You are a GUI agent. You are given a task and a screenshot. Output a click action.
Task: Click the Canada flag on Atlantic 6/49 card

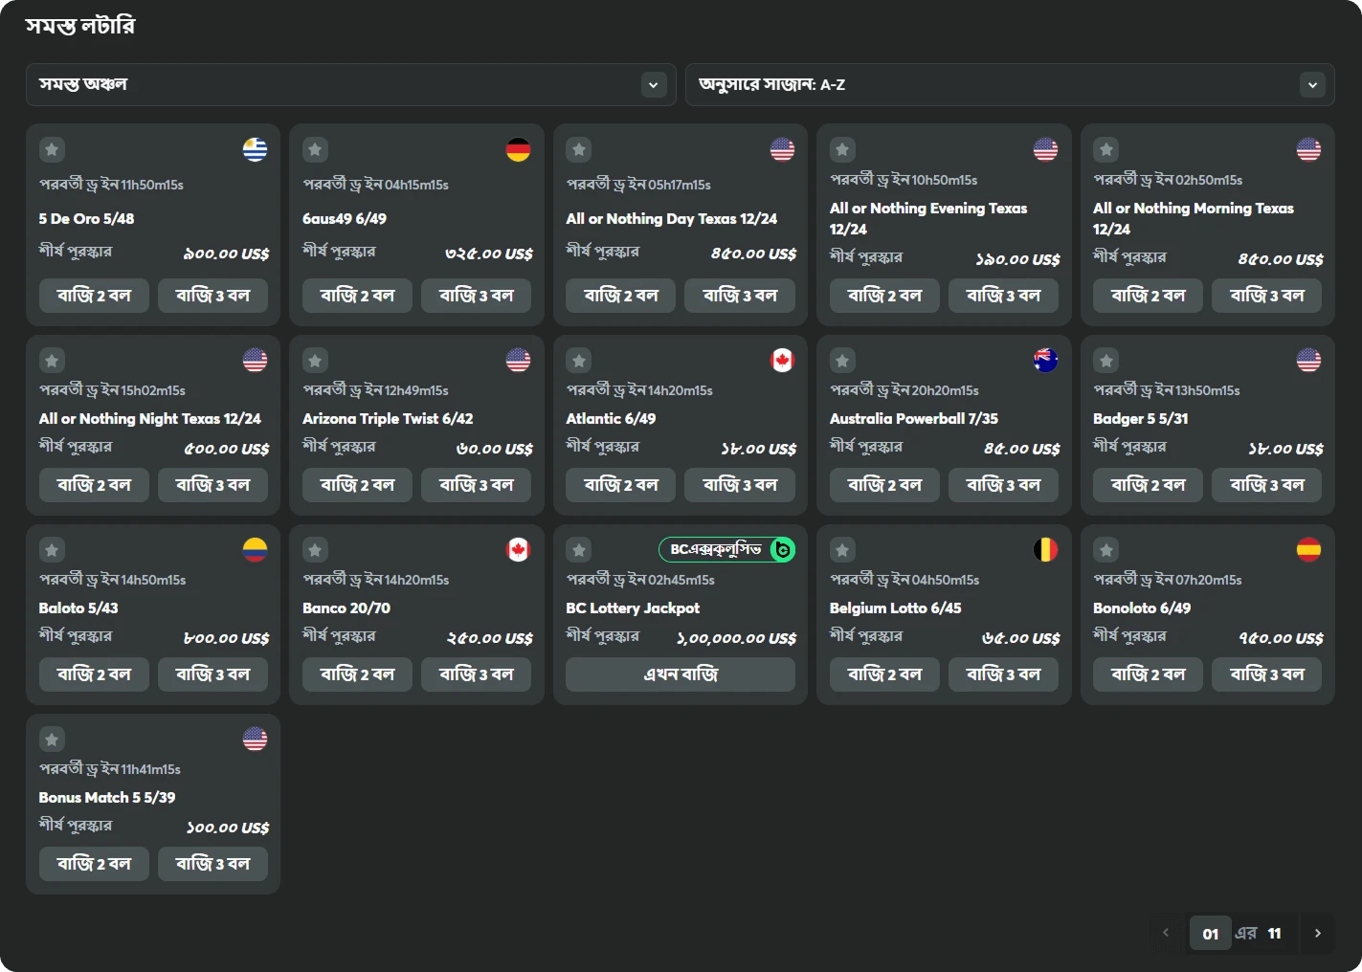click(x=782, y=361)
